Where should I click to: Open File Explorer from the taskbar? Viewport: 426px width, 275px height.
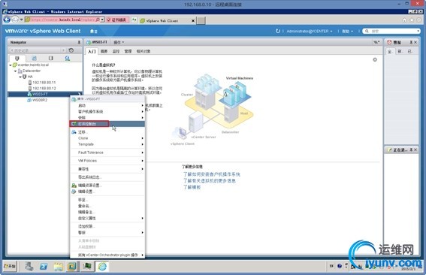click(x=58, y=266)
